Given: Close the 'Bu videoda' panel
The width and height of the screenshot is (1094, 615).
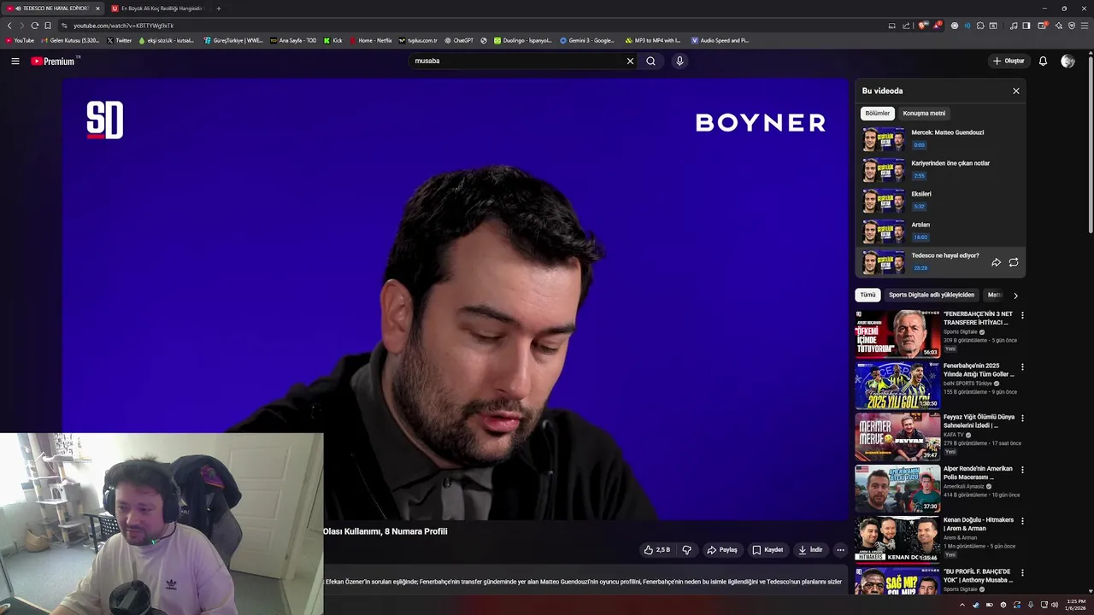Looking at the screenshot, I should coord(1016,91).
